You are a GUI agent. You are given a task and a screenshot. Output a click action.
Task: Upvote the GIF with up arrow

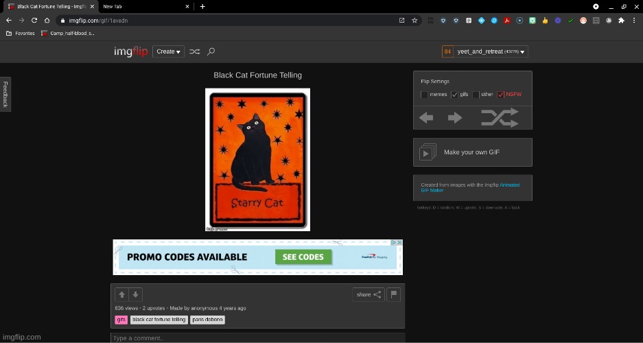click(x=121, y=295)
